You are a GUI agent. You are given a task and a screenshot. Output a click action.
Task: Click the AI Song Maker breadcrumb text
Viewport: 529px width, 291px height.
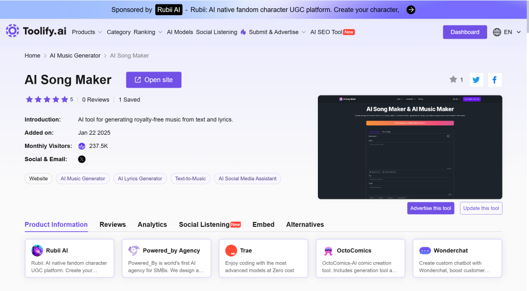point(129,56)
